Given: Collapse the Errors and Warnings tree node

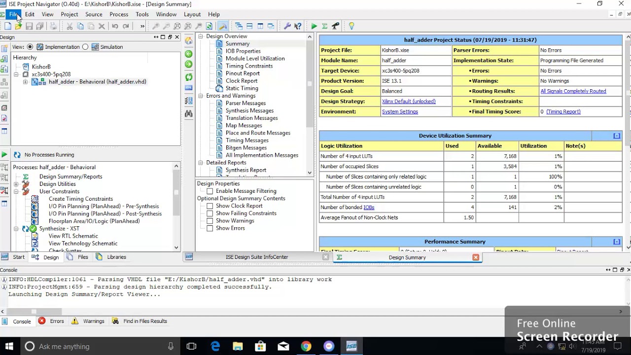Looking at the screenshot, I should tap(201, 96).
